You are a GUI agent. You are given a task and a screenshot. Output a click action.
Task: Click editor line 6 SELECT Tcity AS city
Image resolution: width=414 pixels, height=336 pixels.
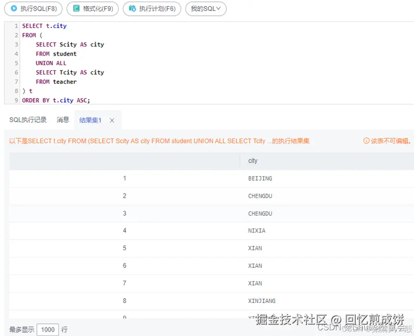pos(70,72)
